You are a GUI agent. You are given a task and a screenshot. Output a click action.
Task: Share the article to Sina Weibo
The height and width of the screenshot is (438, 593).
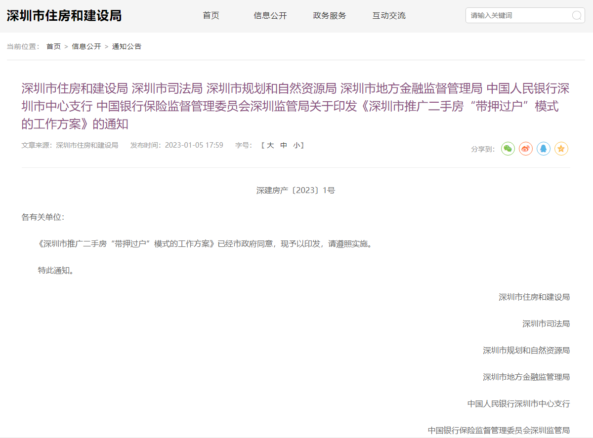(x=526, y=149)
